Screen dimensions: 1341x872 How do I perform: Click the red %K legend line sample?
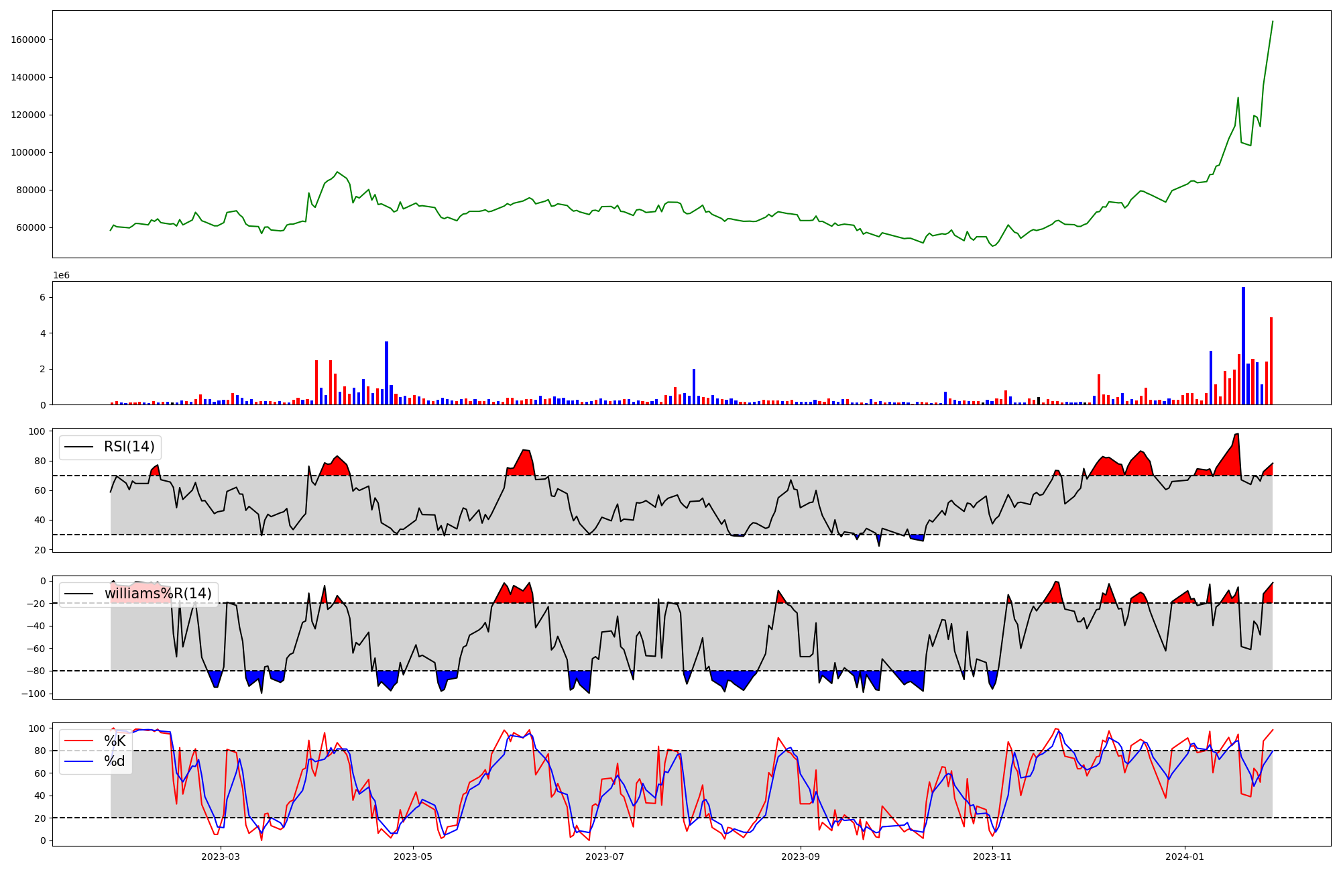(78, 741)
